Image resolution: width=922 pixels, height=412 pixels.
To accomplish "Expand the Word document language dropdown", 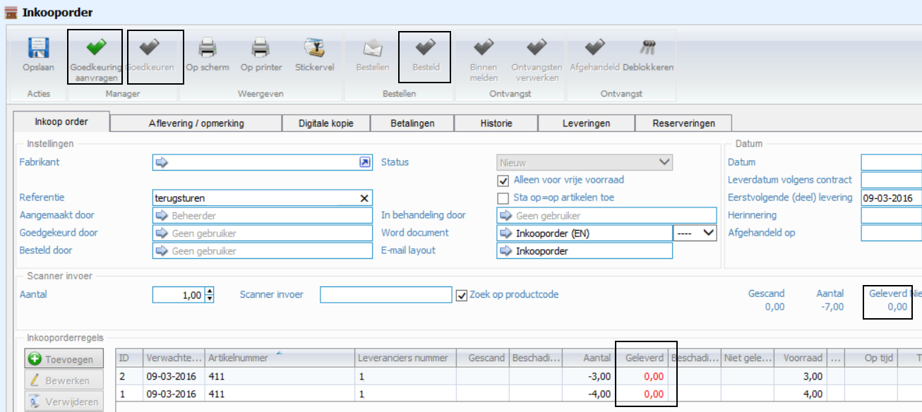I will pos(708,233).
